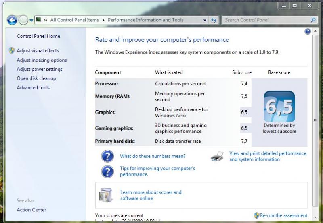
Task: Open Tips for improving your computer's performance
Action: (157, 171)
